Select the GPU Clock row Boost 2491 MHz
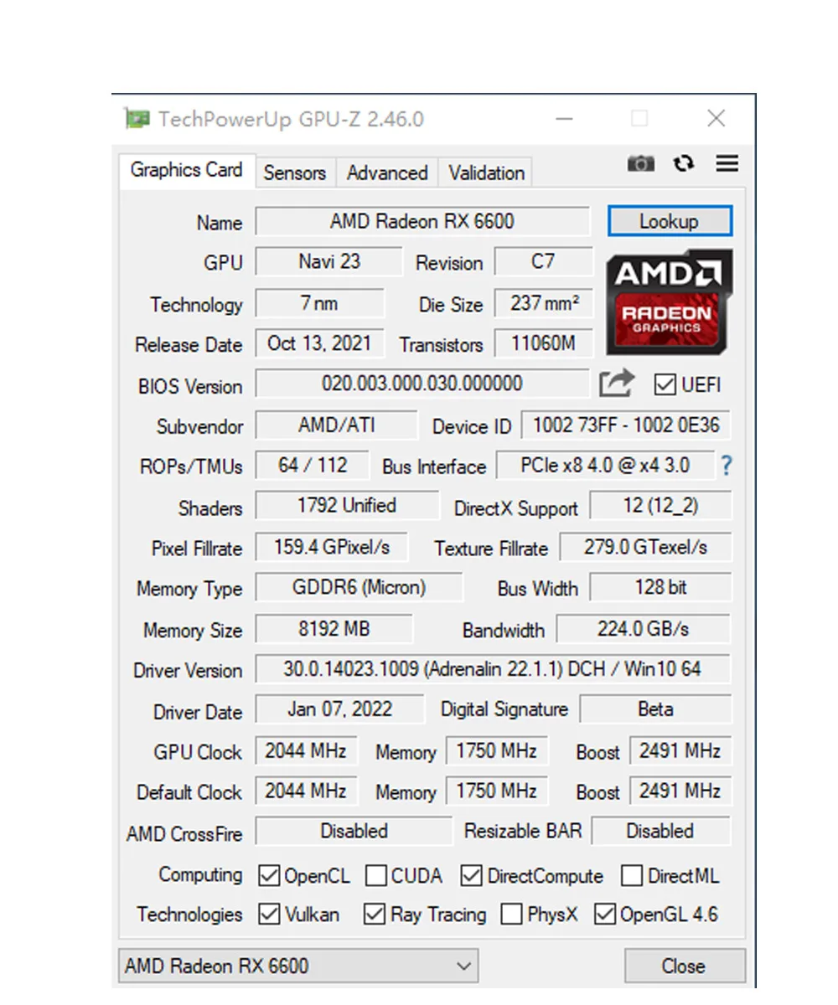 (680, 750)
